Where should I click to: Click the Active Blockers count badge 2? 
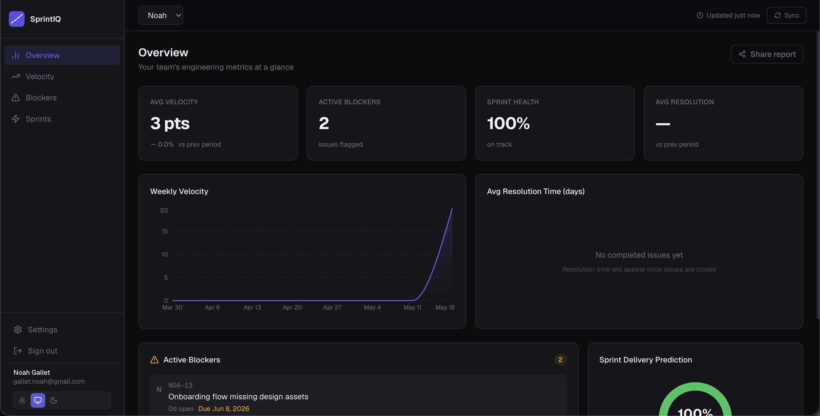tap(560, 360)
